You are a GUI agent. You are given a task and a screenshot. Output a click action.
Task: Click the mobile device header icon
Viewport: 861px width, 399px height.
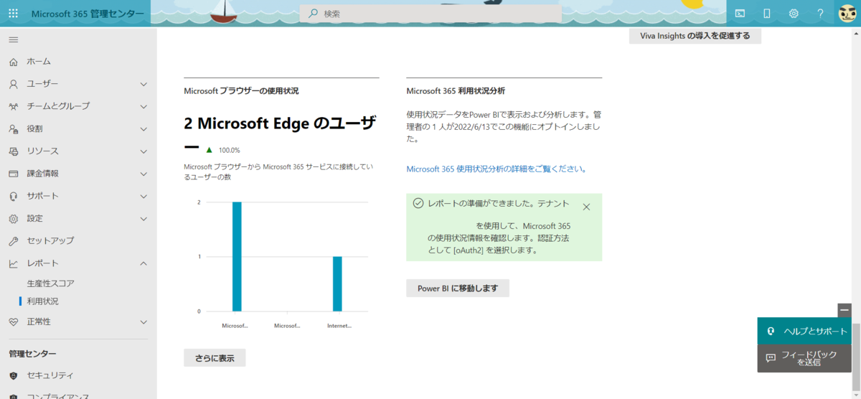point(766,13)
